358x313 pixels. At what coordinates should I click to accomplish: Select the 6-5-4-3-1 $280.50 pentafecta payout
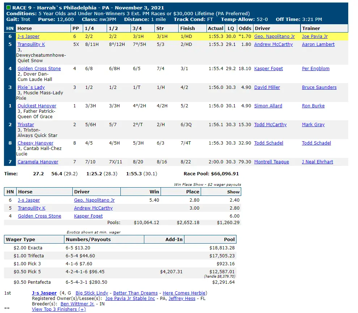[86, 282]
